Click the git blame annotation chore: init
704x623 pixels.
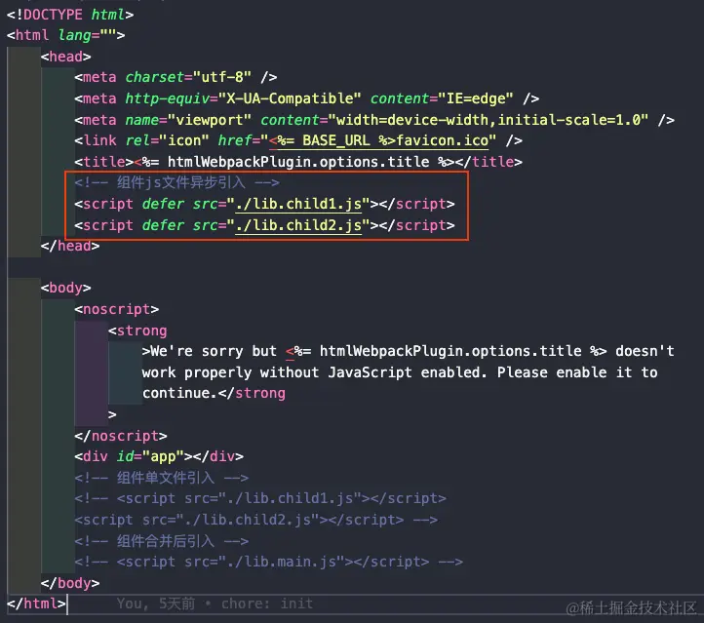coord(215,604)
